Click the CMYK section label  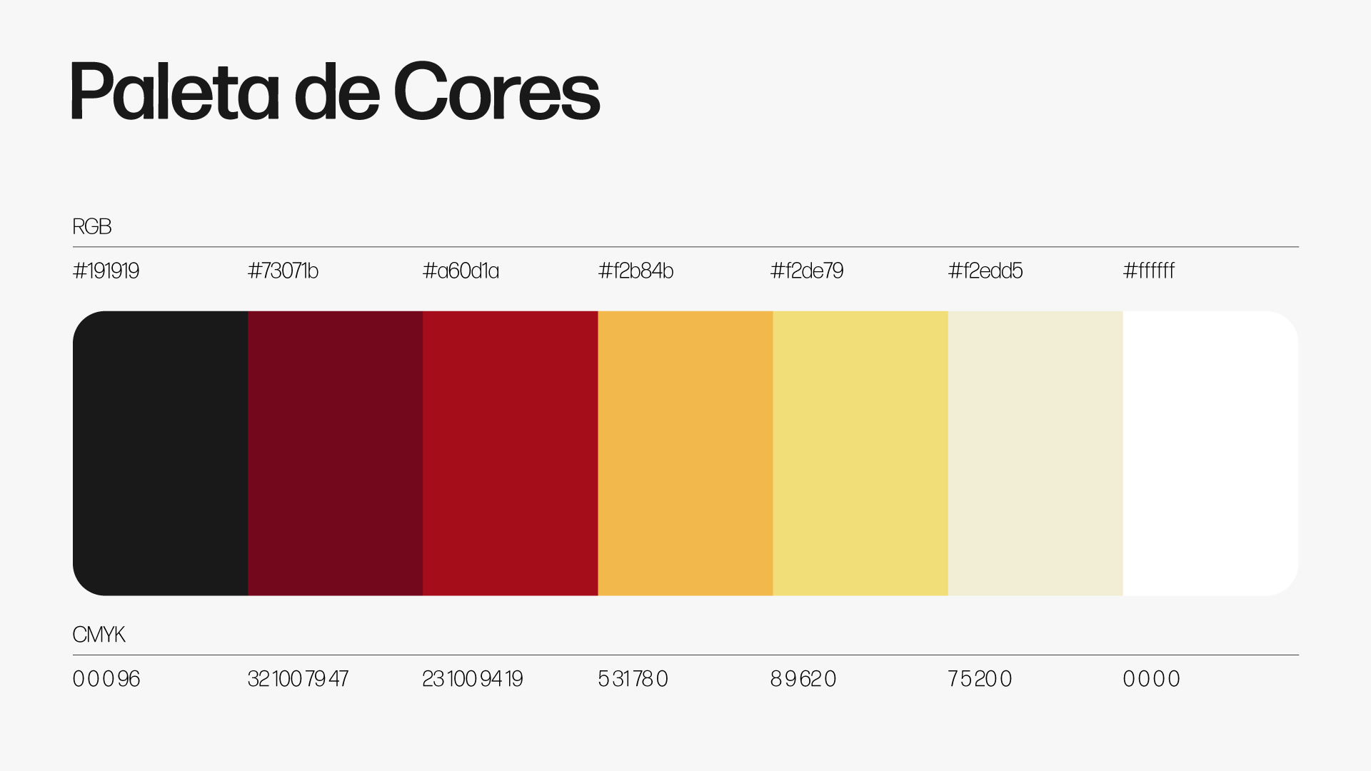(x=99, y=634)
